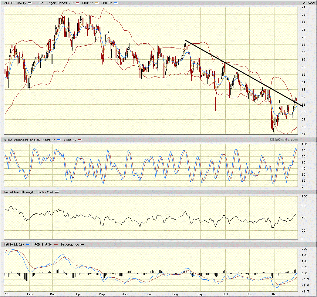Select the EMA(8) blue legend marker
Viewport: 317px width, 297px height.
116,3
